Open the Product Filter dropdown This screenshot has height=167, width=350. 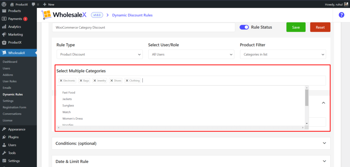283,54
